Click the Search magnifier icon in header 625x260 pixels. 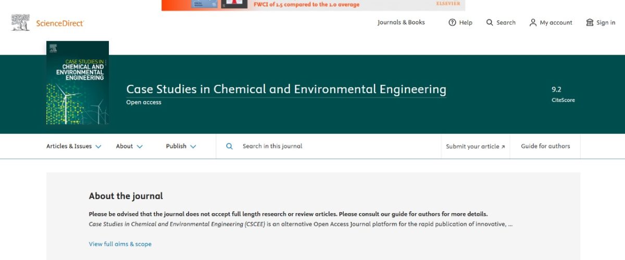(x=490, y=22)
